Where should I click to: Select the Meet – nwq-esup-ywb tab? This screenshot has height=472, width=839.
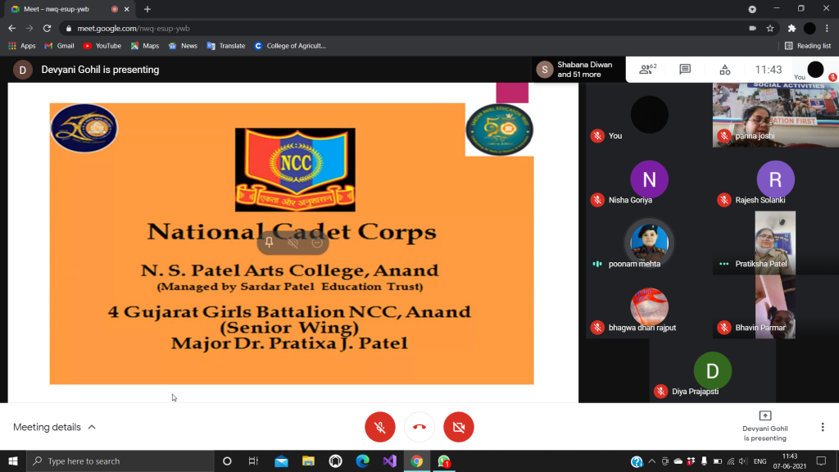(70, 9)
